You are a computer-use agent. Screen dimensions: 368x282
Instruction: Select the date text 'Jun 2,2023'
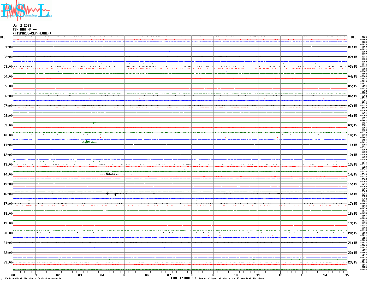[x=22, y=26]
